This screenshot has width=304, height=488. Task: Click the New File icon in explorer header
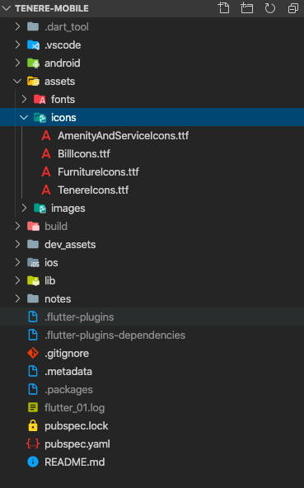tap(223, 8)
